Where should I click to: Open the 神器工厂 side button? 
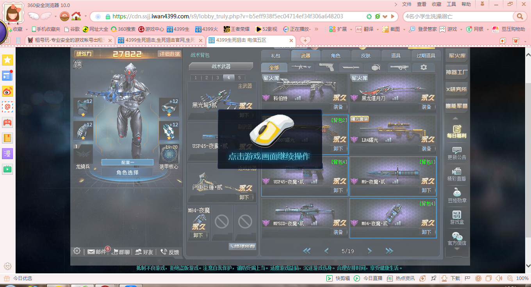(x=456, y=72)
